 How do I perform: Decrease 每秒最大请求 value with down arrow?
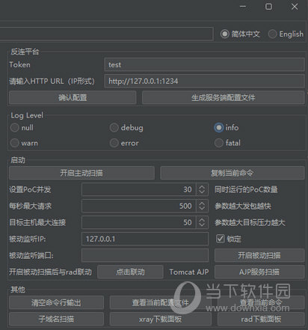202,209
